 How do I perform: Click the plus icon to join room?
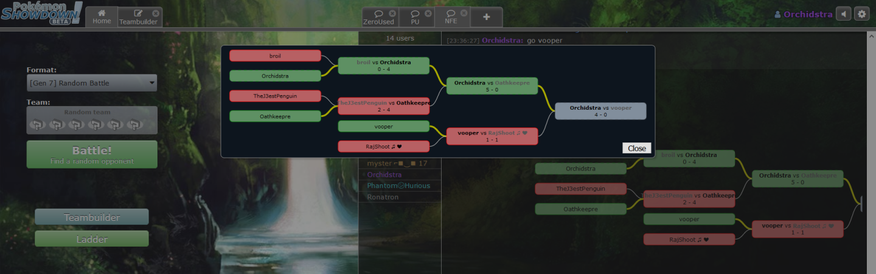[487, 17]
